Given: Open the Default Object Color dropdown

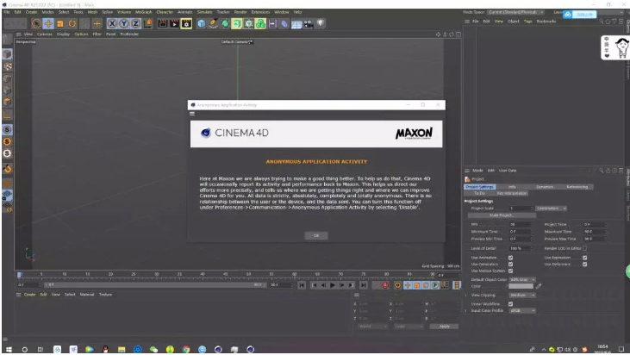Looking at the screenshot, I should [x=521, y=279].
